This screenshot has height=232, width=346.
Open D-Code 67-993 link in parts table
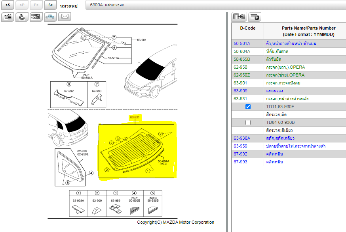pyautogui.click(x=240, y=162)
